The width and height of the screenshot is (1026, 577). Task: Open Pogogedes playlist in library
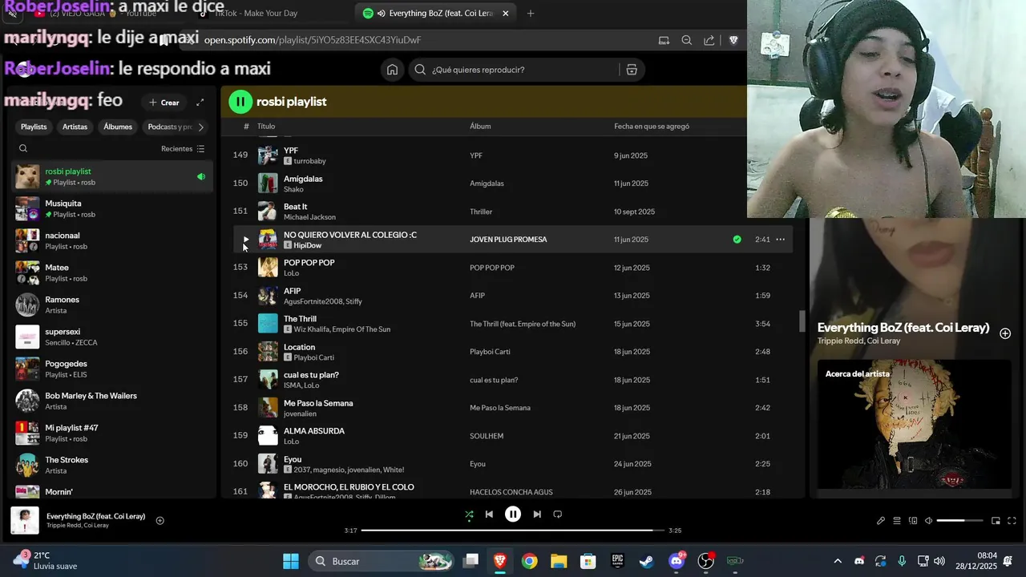[112, 369]
